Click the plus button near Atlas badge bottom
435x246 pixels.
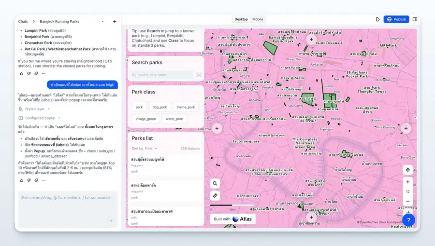click(x=311, y=218)
